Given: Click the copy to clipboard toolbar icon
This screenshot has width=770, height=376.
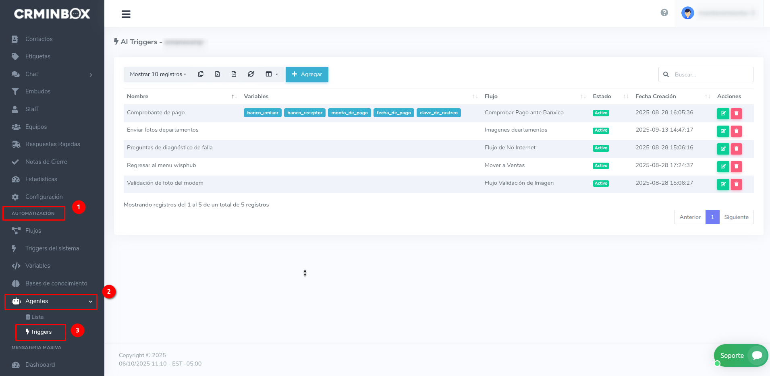Looking at the screenshot, I should click(201, 74).
